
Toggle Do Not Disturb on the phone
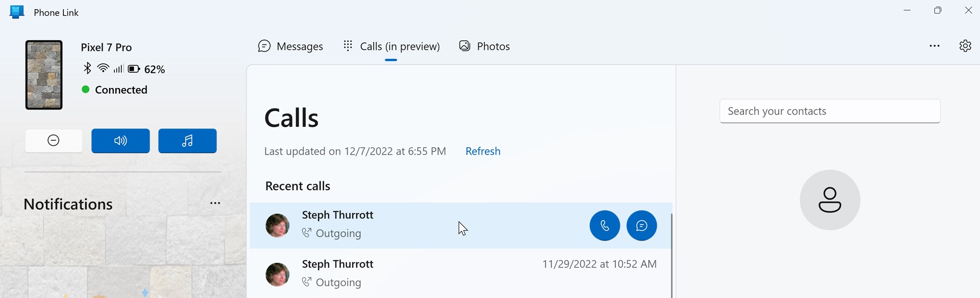pos(54,141)
